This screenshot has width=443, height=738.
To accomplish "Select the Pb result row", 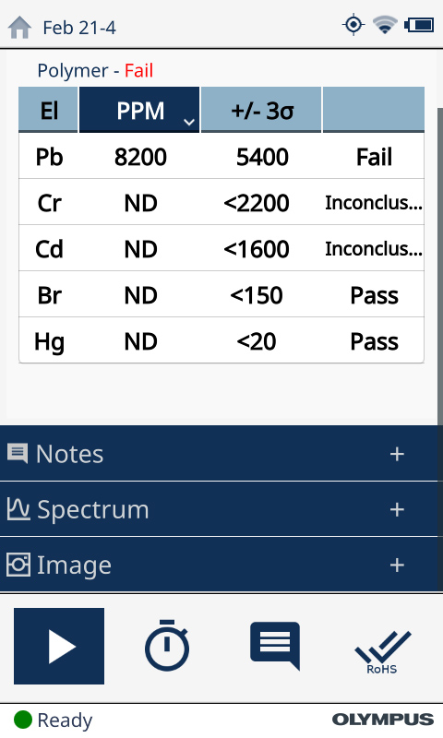I will tap(221, 156).
